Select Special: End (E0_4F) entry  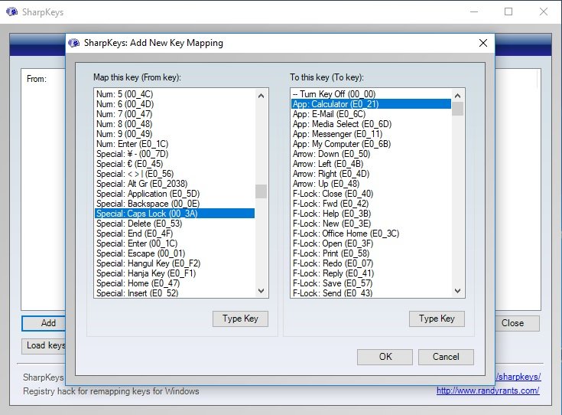pos(174,234)
